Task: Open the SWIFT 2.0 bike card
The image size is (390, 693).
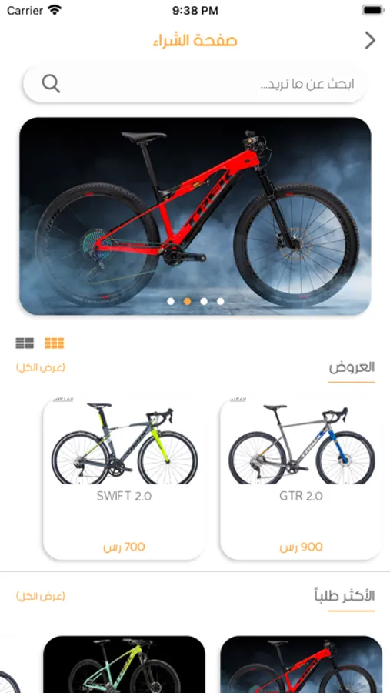Action: pos(124,479)
